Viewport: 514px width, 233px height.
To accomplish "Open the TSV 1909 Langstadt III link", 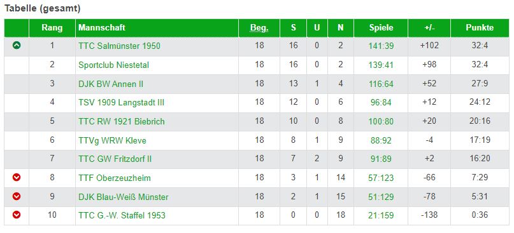I will 121,103.
